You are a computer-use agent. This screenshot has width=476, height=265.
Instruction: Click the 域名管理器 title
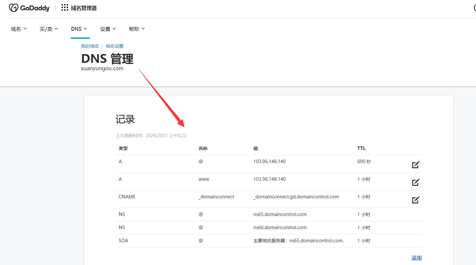pyautogui.click(x=84, y=8)
